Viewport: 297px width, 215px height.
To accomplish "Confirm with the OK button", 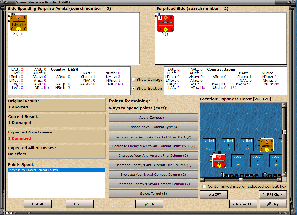I will pyautogui.click(x=149, y=204).
